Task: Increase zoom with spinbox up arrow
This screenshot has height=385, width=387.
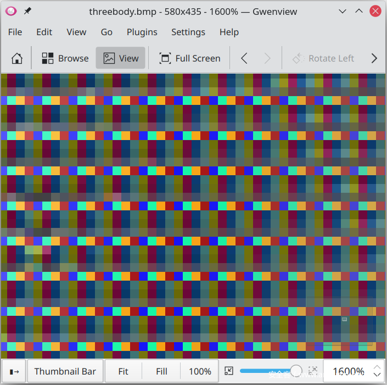Action: tap(378, 367)
